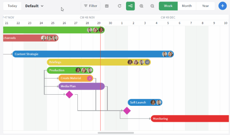Click the zoom in magnifier icon
The width and height of the screenshot is (230, 135).
tap(141, 6)
